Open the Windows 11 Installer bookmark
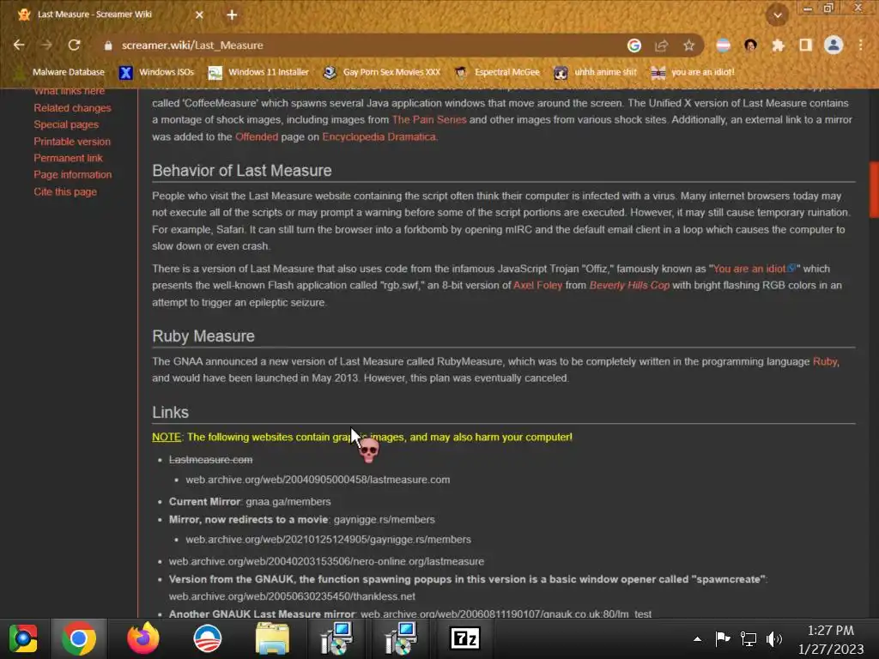The image size is (879, 659). coord(258,72)
